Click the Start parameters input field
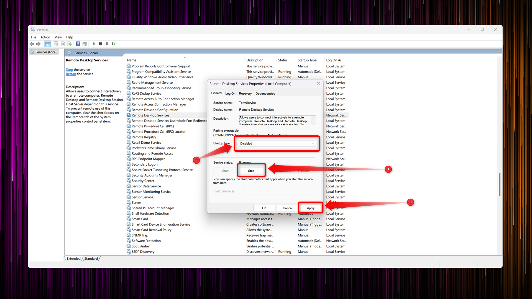This screenshot has height=299, width=532. (280, 191)
